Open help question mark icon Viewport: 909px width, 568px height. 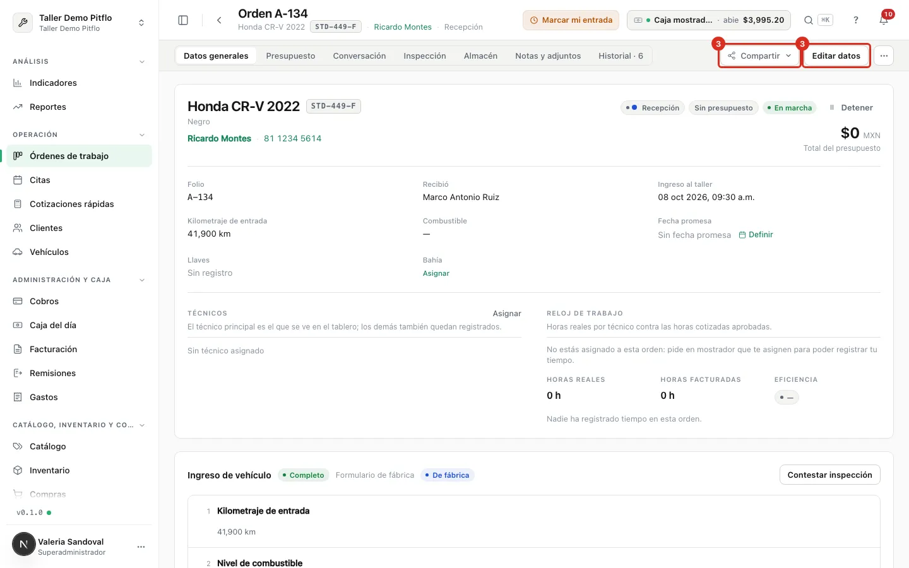point(856,20)
